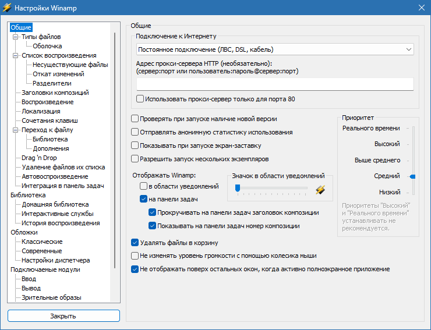Click the 'Выше среднего' priority label
The height and width of the screenshot is (330, 431).
[377, 160]
